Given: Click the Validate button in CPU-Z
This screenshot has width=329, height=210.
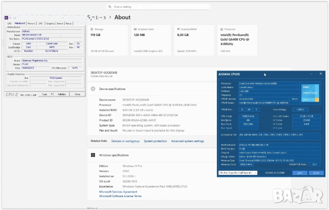Looking at the screenshot, I should tap(62, 94).
